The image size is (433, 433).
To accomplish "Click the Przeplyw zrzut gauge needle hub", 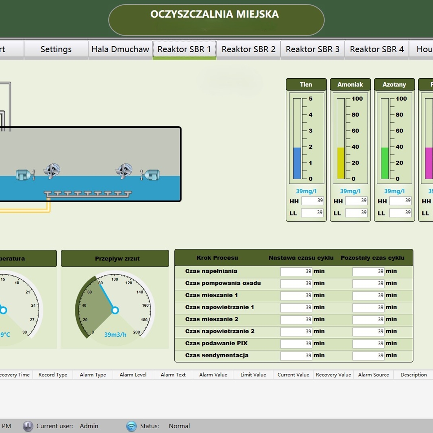I will [115, 310].
